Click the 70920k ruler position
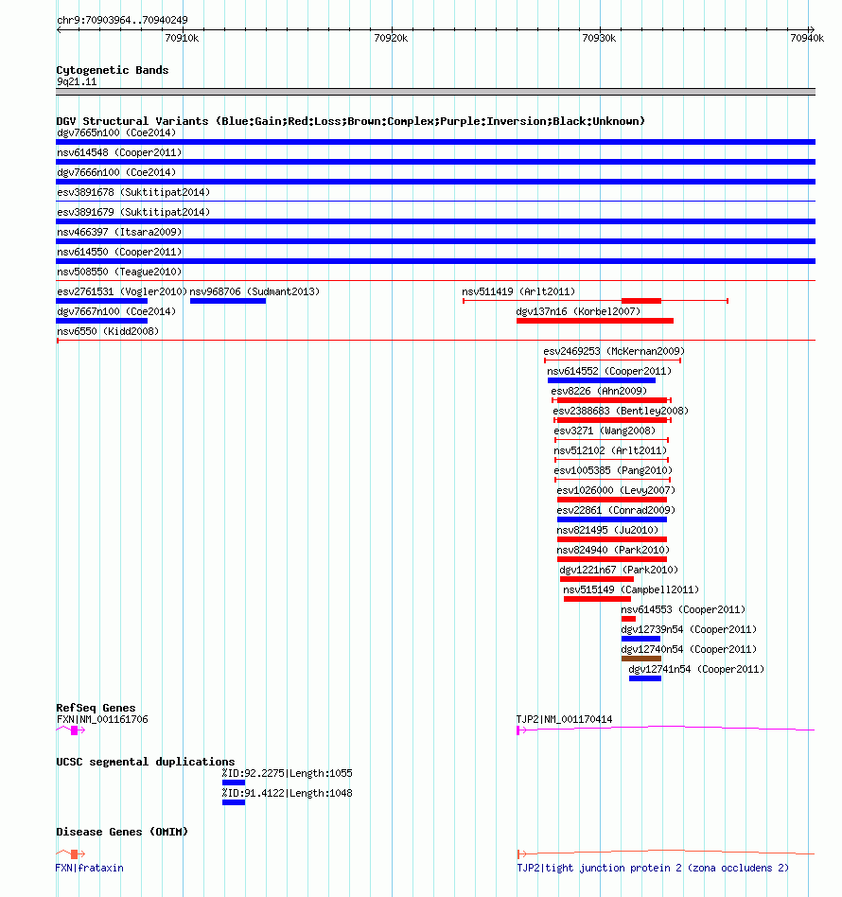Image resolution: width=842 pixels, height=897 pixels. 391,39
